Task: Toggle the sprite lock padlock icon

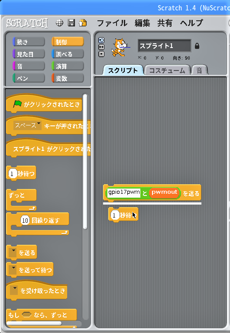Action: tap(197, 46)
